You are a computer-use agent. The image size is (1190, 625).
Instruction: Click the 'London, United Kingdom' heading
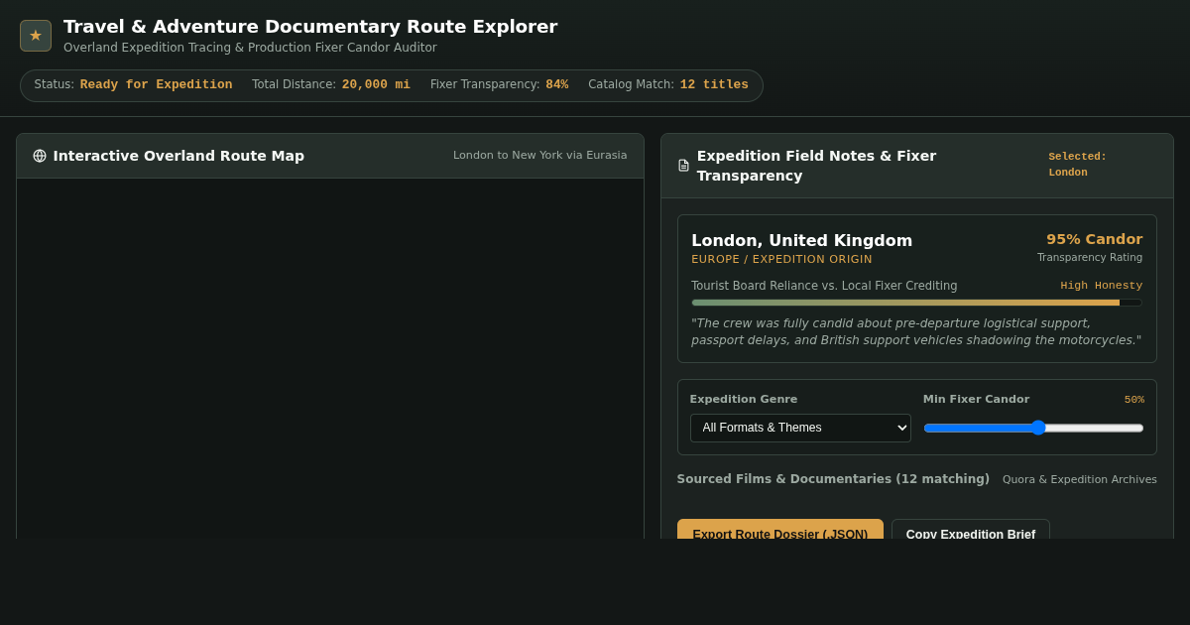tap(802, 240)
